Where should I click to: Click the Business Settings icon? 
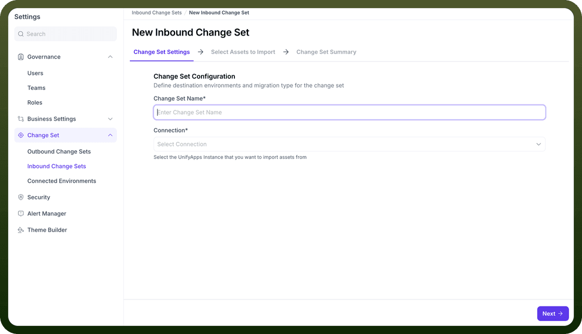coord(21,119)
